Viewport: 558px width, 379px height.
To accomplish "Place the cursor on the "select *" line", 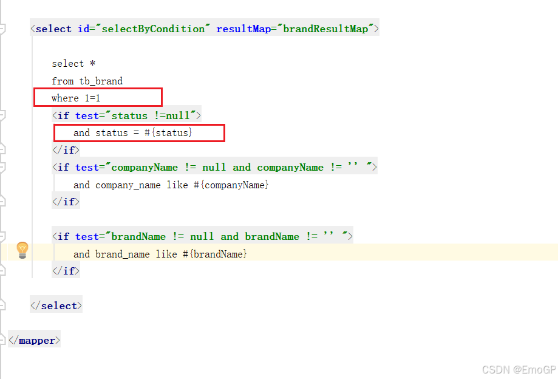I will pyautogui.click(x=73, y=64).
